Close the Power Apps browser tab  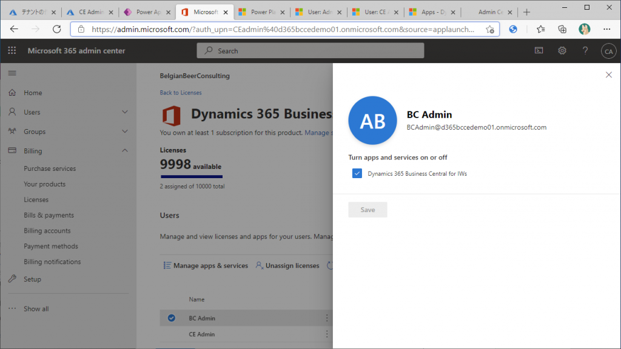[x=168, y=12]
